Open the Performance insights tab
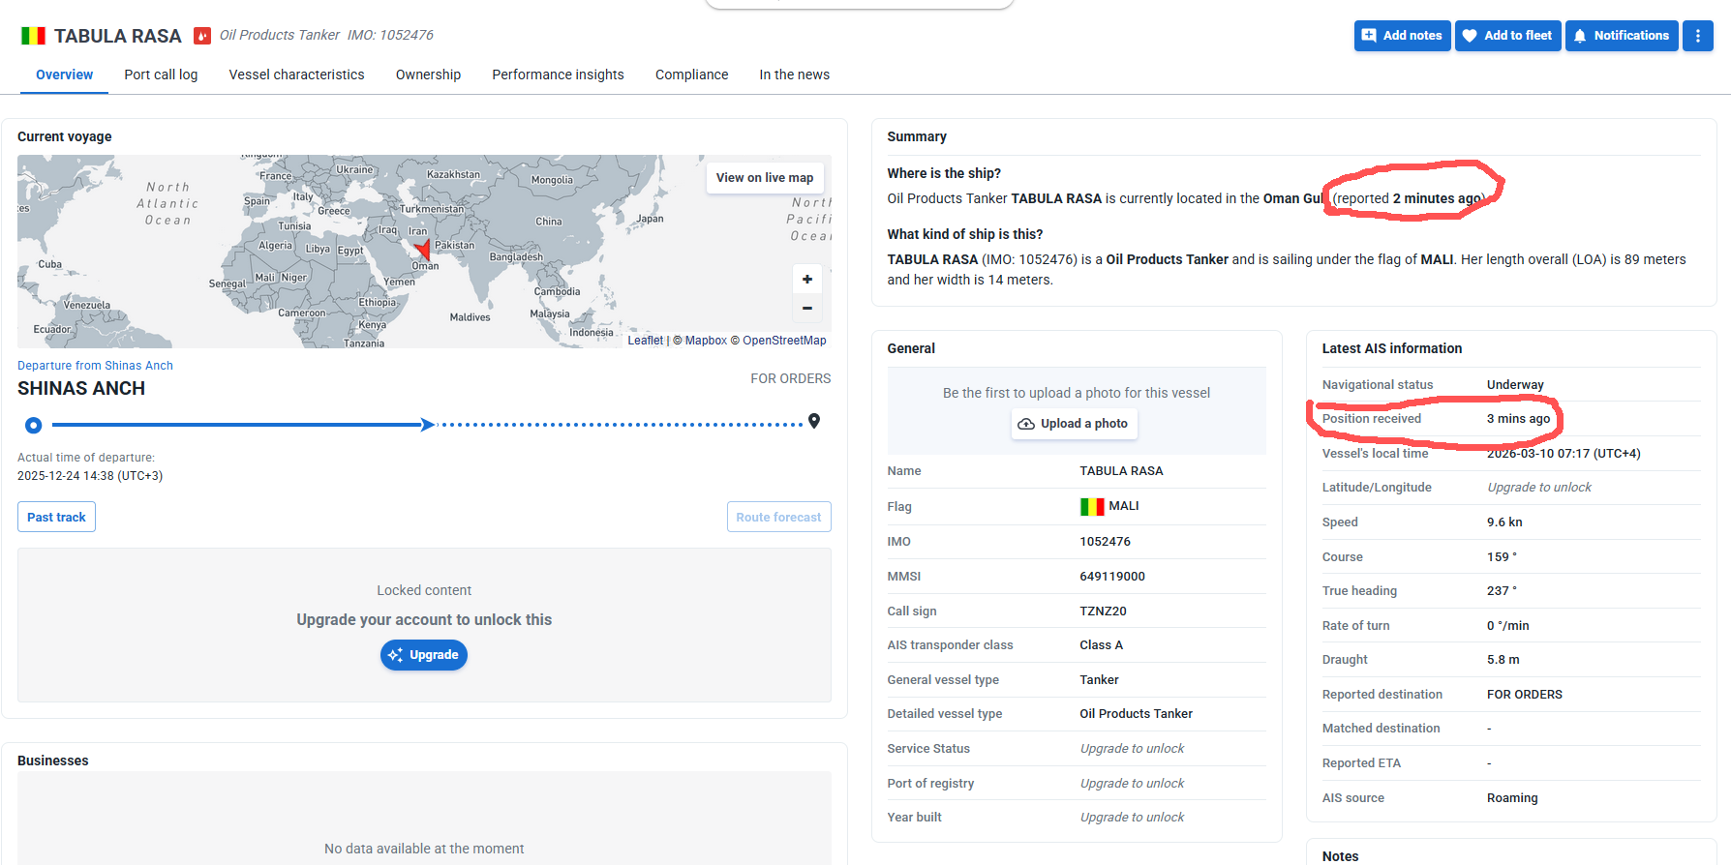Image resolution: width=1731 pixels, height=865 pixels. [x=558, y=75]
